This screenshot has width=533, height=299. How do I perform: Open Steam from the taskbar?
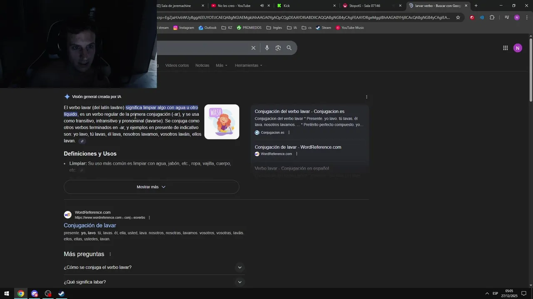[x=61, y=294]
